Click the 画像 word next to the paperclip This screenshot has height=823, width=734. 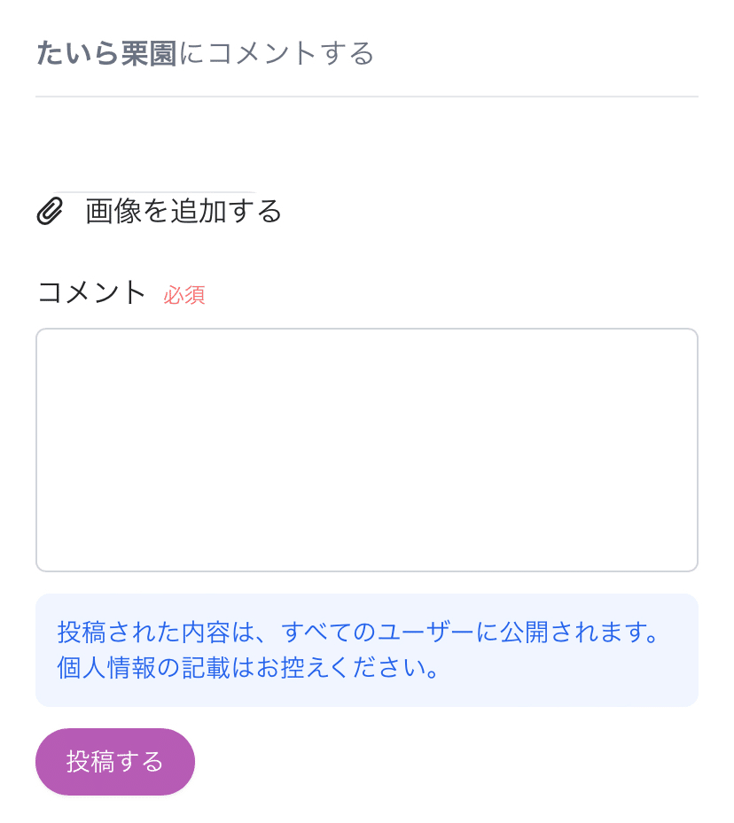click(x=113, y=211)
